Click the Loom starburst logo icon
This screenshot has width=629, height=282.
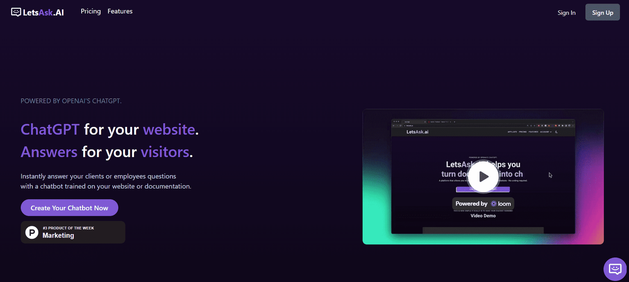coord(493,203)
